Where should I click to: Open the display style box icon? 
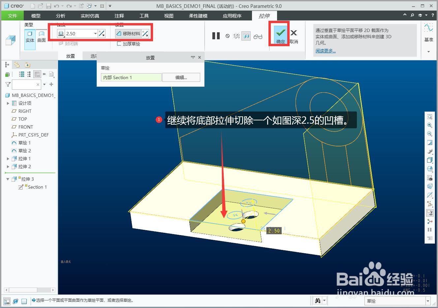(x=429, y=160)
